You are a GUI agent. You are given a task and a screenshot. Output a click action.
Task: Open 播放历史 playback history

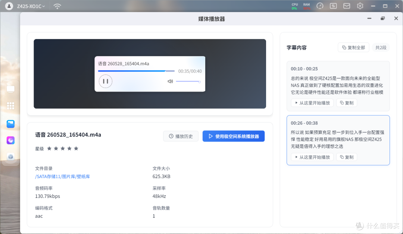[181, 136]
